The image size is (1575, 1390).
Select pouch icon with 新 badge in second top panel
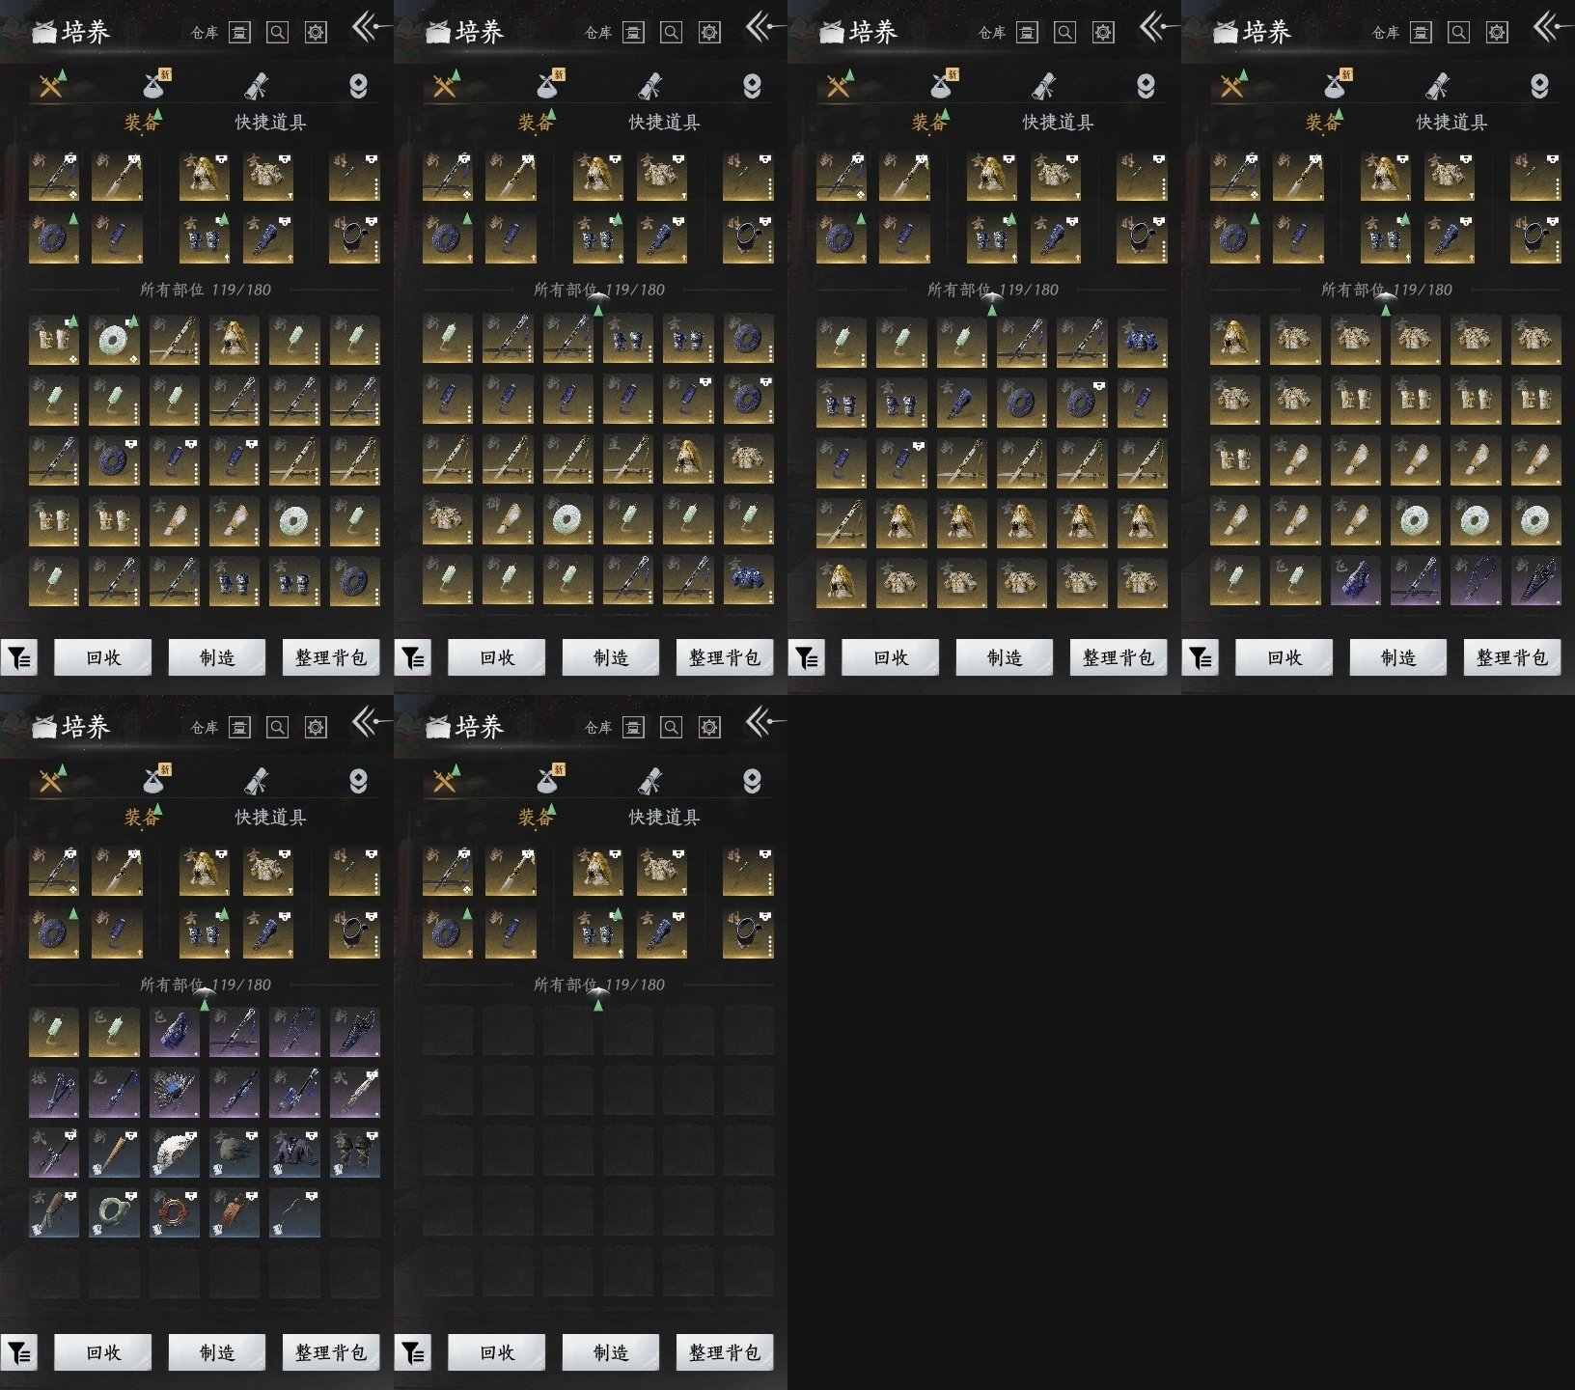click(548, 86)
